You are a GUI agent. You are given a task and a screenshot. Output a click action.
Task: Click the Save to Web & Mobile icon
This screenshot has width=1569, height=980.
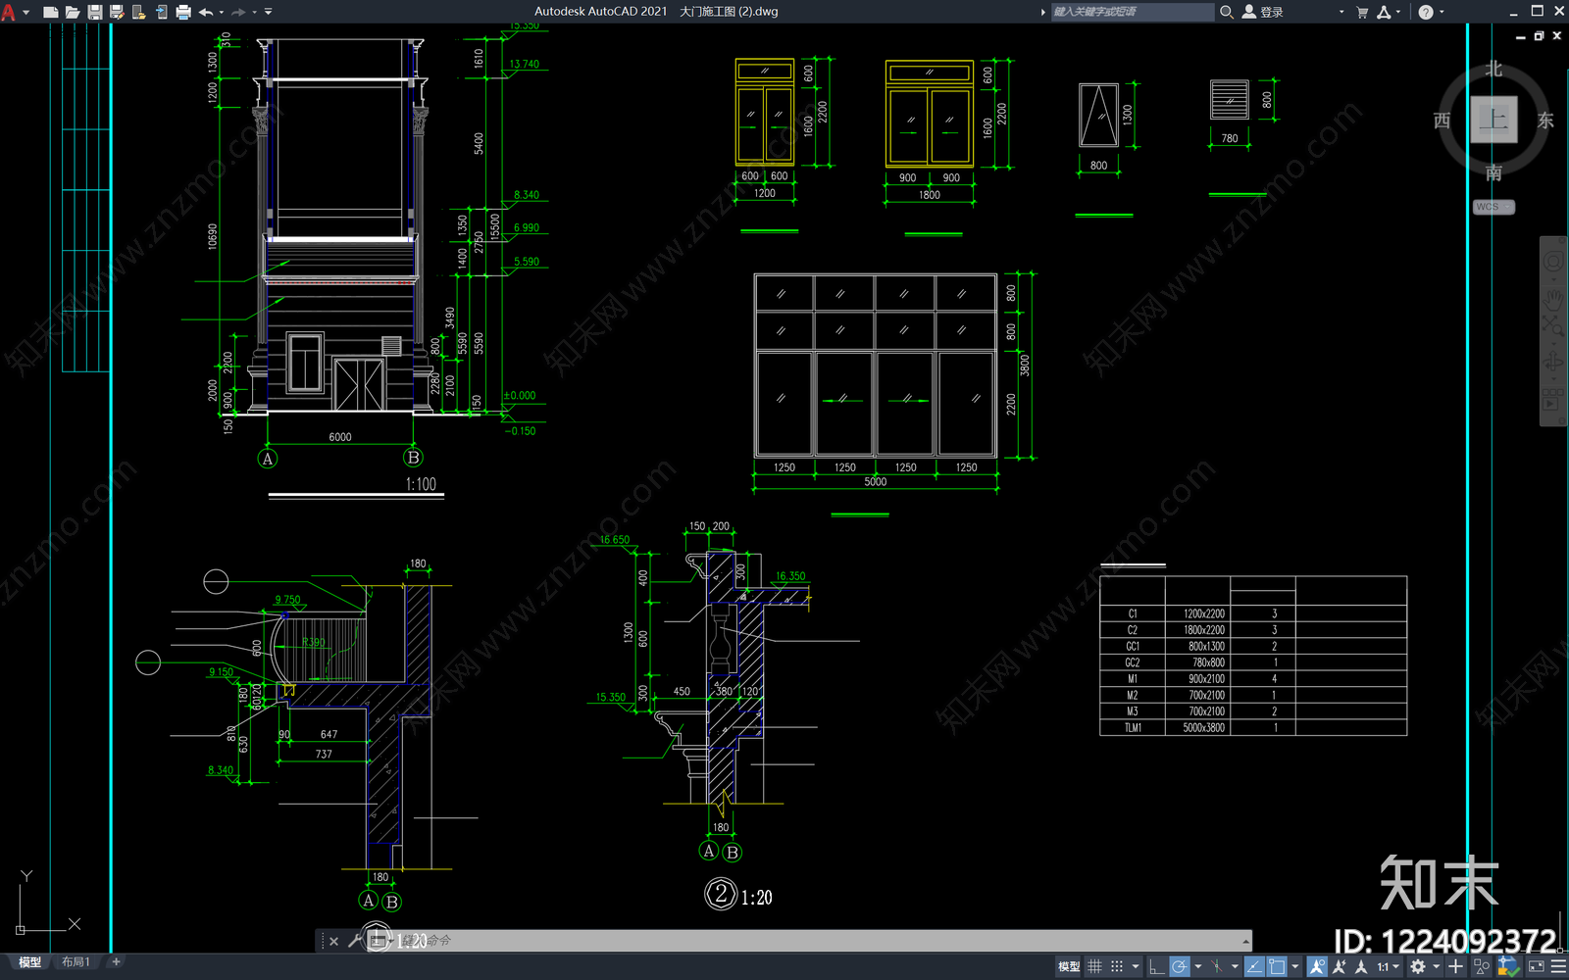[x=161, y=12]
